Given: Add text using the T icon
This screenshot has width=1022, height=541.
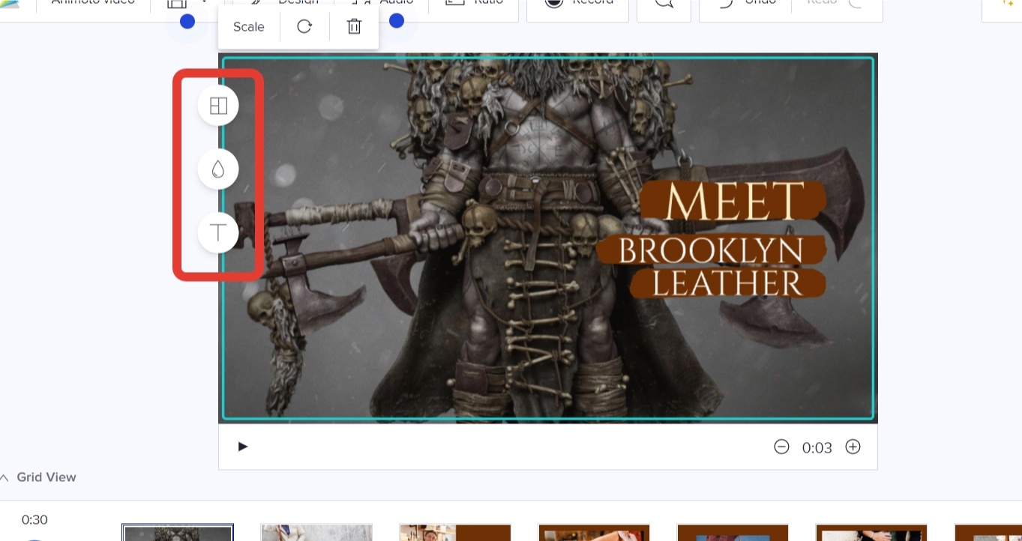Looking at the screenshot, I should click(x=218, y=232).
